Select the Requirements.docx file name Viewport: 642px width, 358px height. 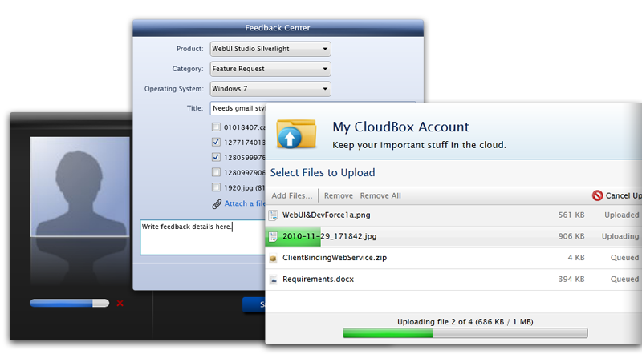pyautogui.click(x=318, y=280)
